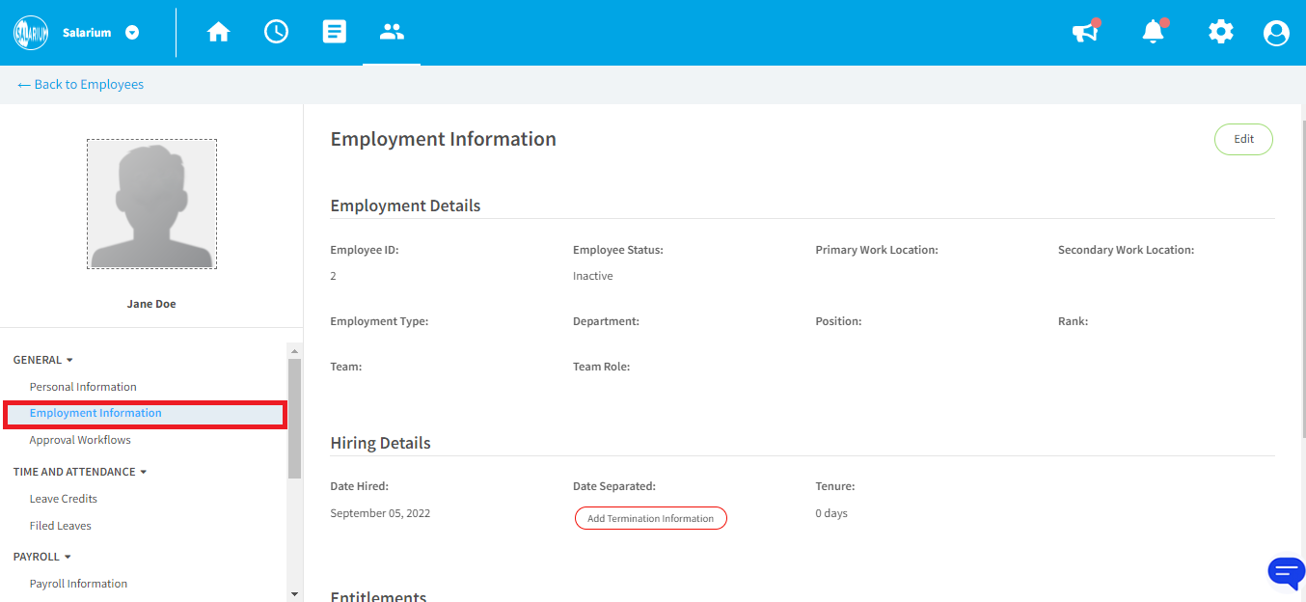Click the Tenure label
The width and height of the screenshot is (1306, 602).
[x=835, y=486]
